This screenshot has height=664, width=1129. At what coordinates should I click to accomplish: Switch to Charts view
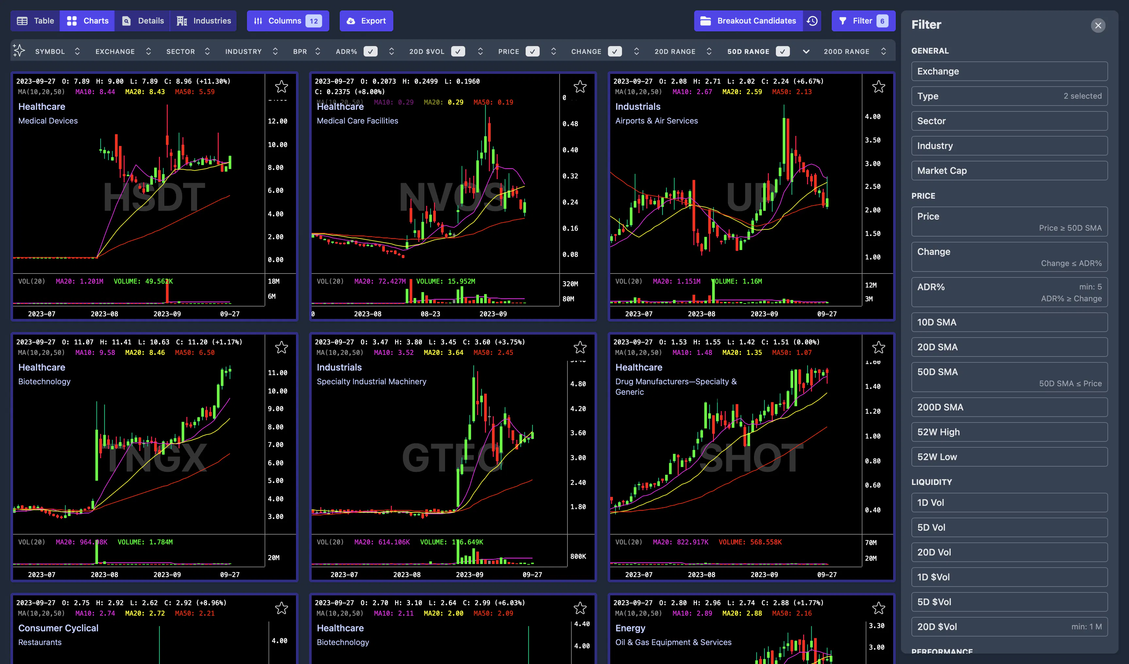(87, 21)
